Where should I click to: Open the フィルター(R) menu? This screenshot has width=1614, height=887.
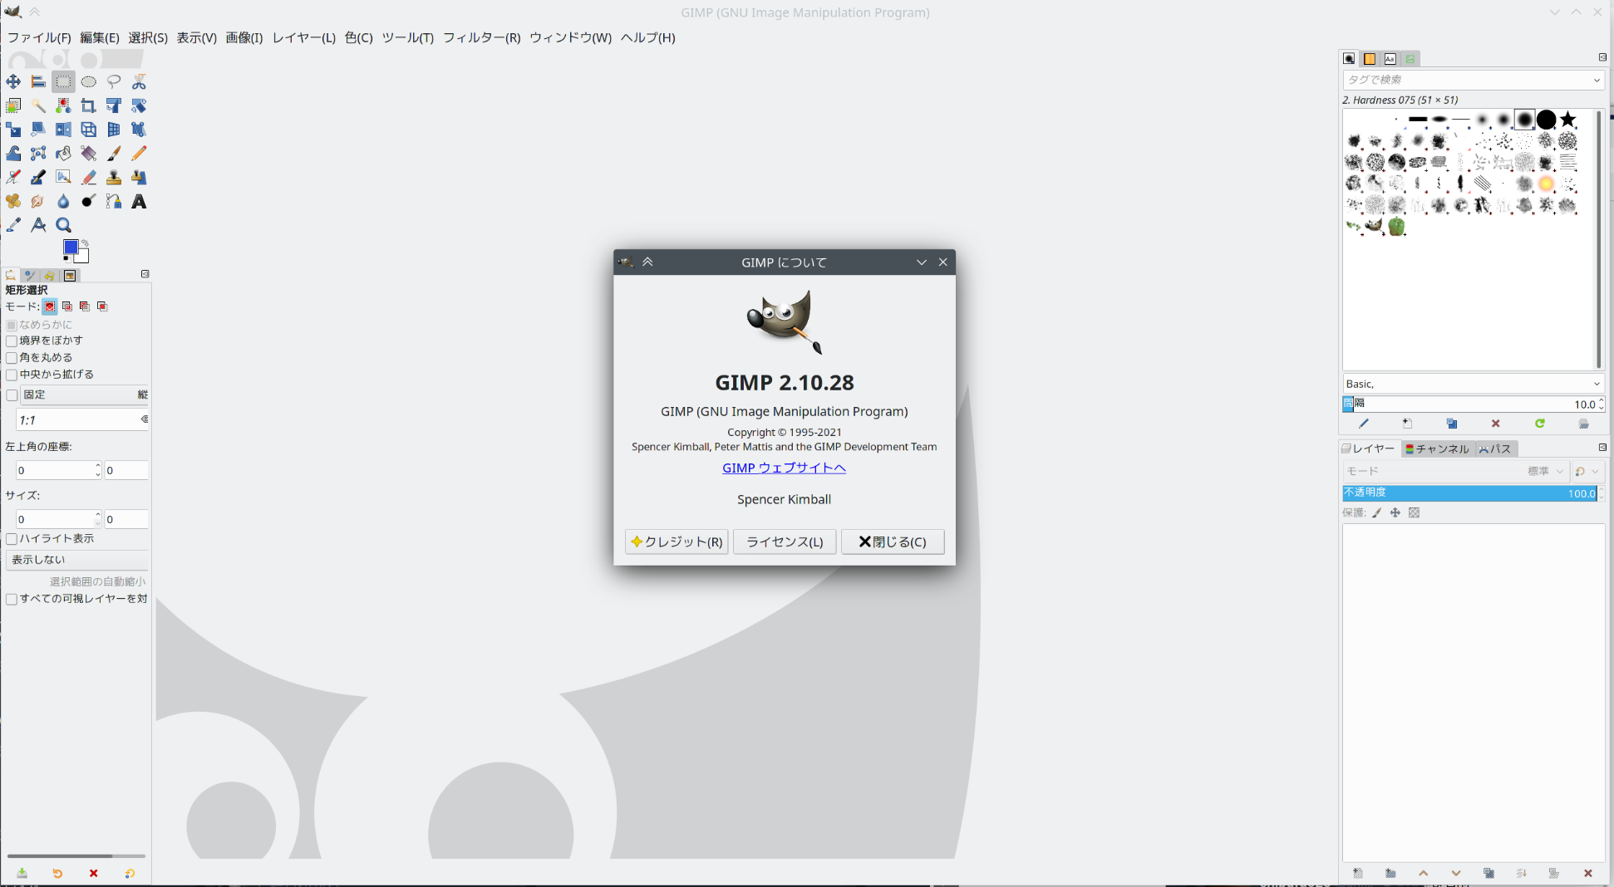coord(481,37)
